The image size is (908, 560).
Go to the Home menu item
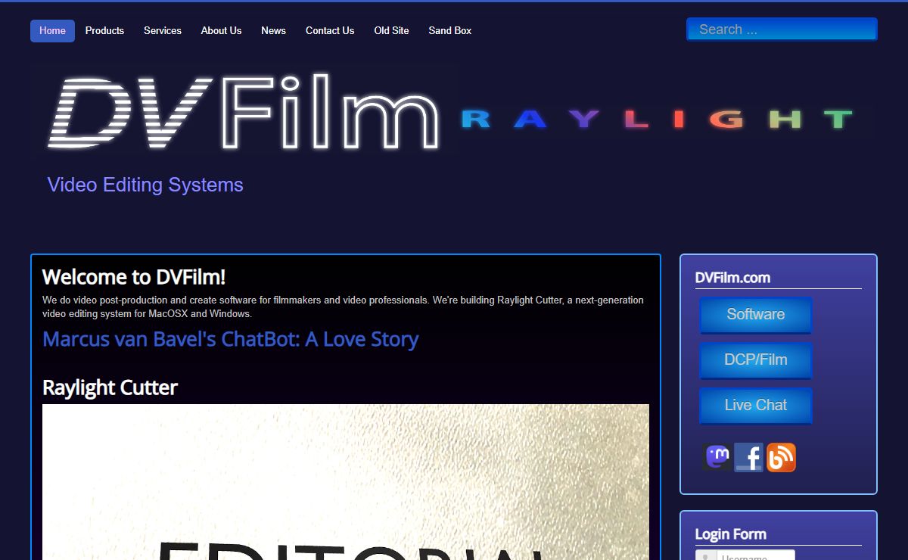tap(52, 31)
